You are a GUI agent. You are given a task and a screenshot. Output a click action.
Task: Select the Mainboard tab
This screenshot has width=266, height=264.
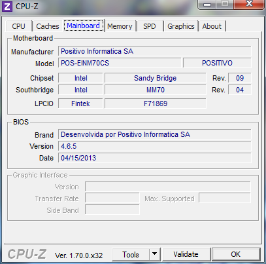(83, 26)
